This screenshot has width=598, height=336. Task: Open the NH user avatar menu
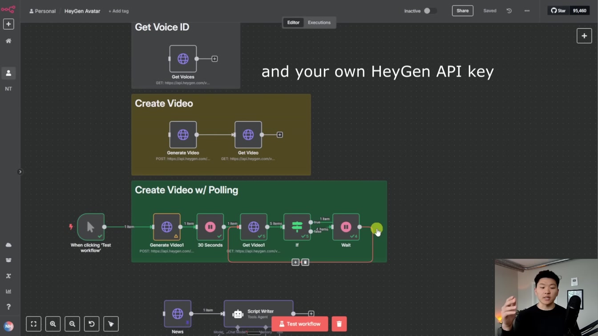[x=8, y=326]
